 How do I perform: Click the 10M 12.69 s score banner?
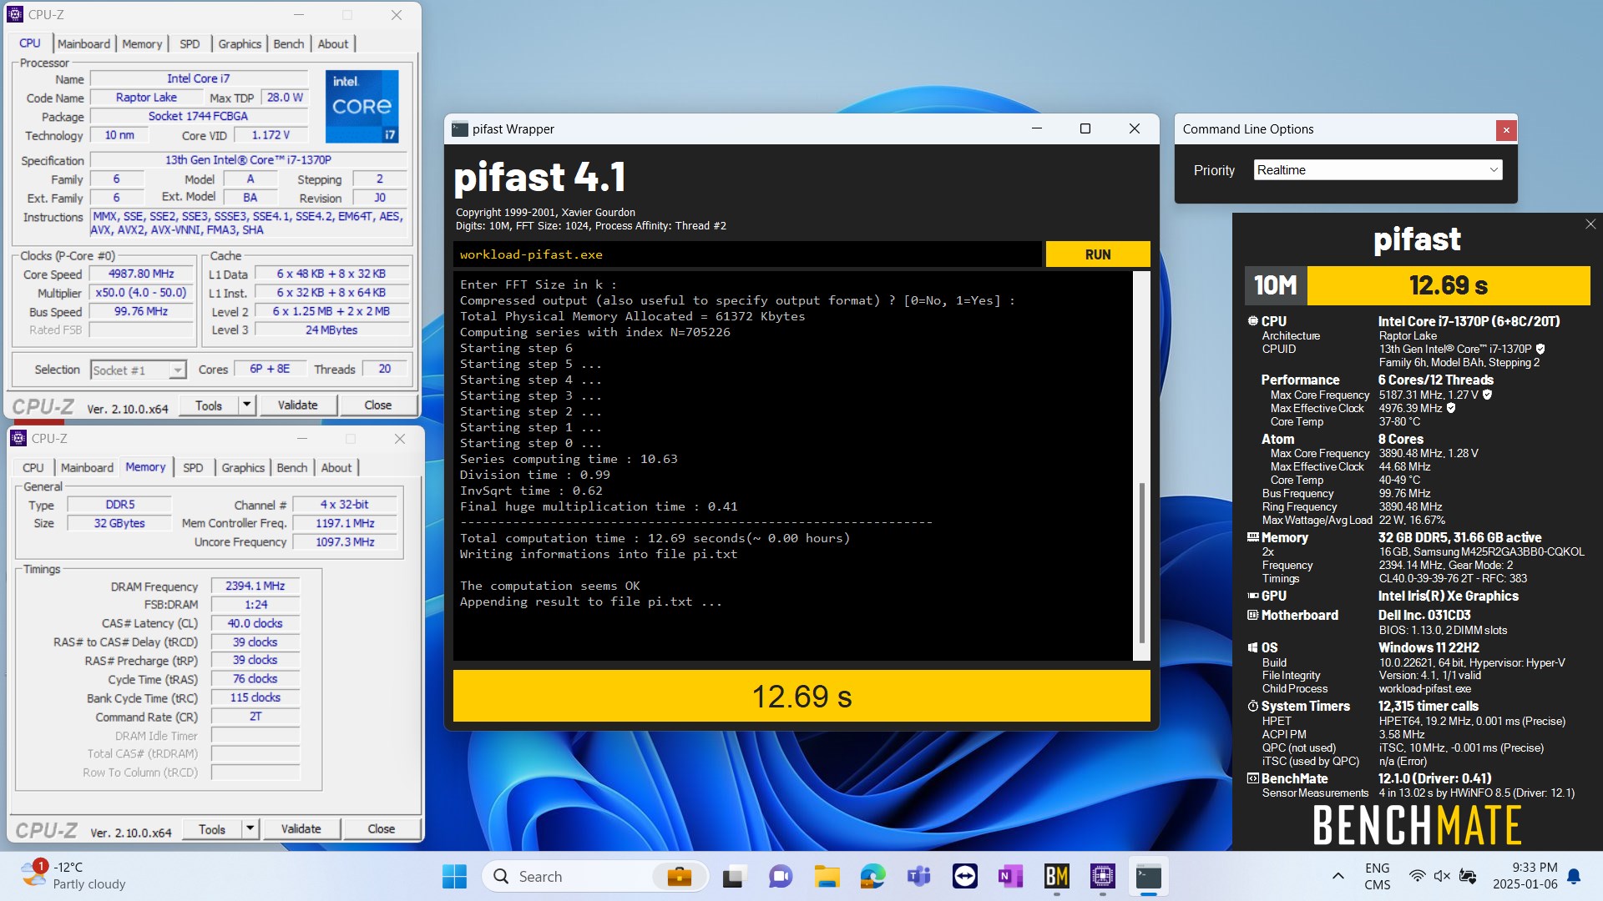(x=1417, y=285)
